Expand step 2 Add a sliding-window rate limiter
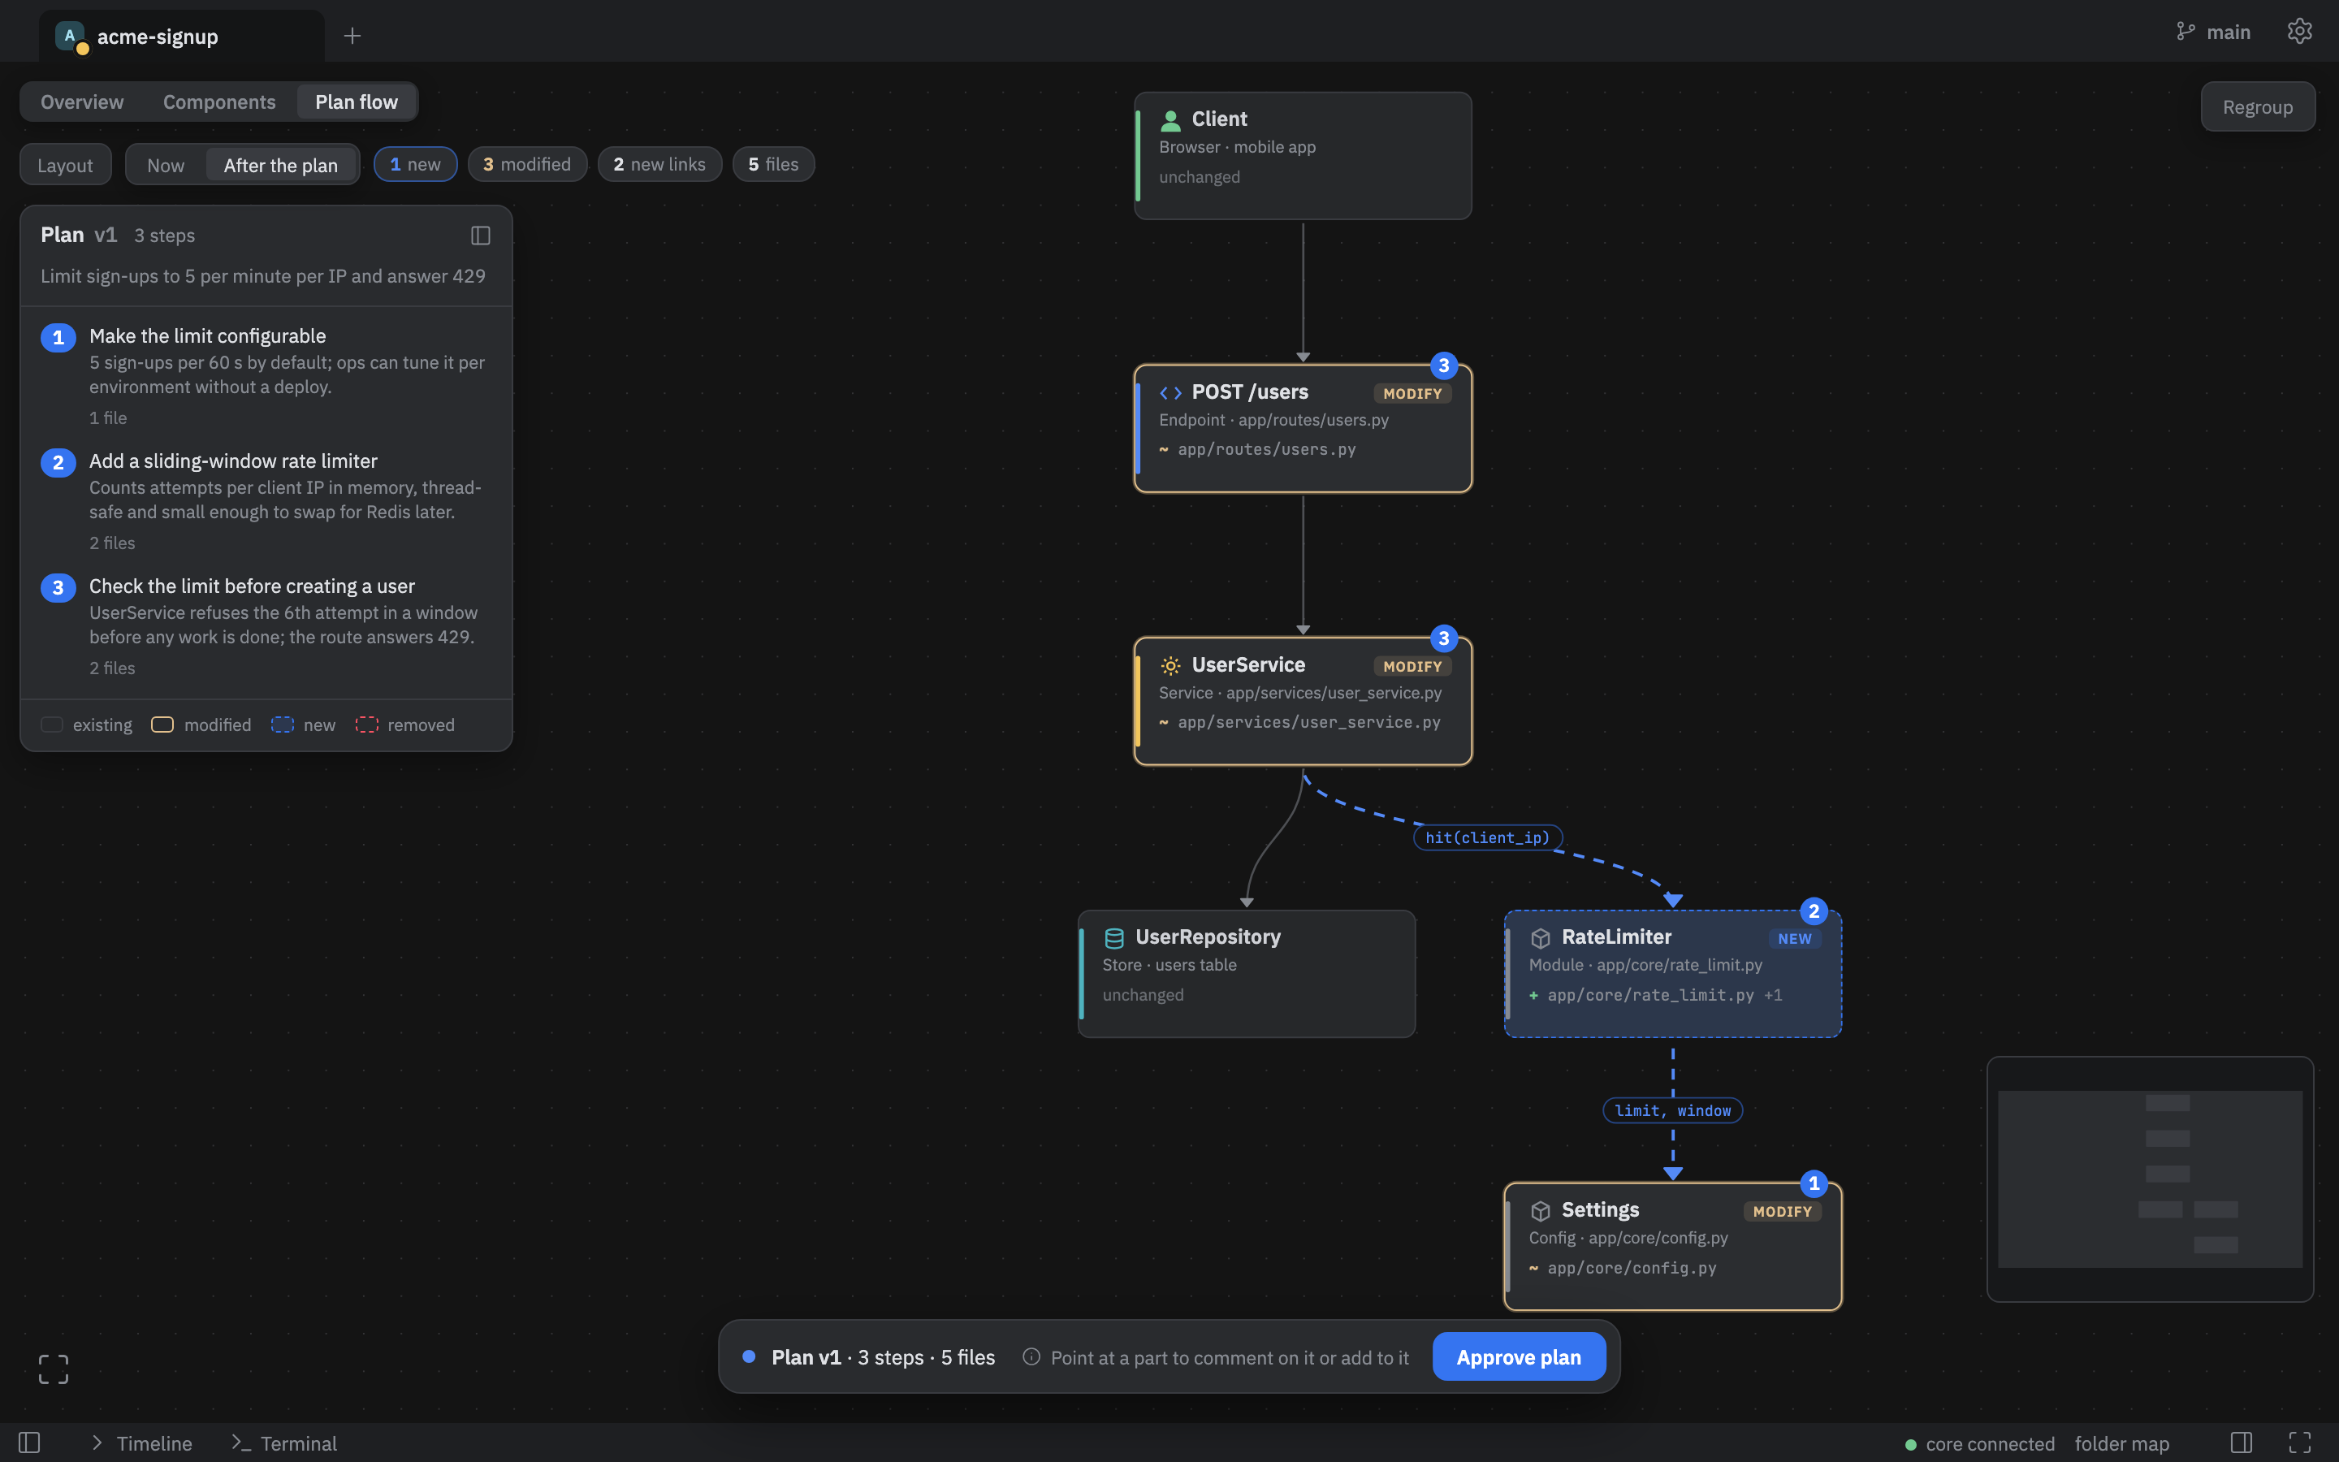Viewport: 2339px width, 1462px height. tap(266, 501)
